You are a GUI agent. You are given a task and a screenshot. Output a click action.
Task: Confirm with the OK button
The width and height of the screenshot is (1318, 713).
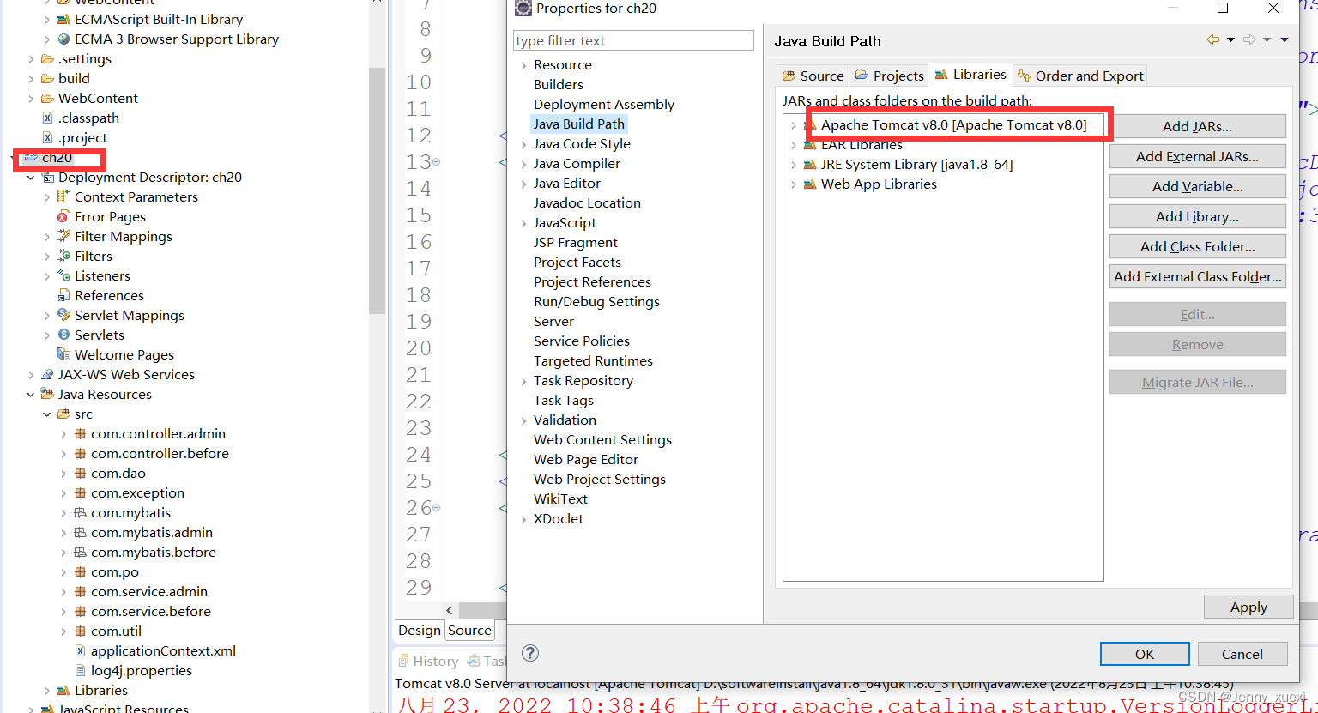(x=1145, y=654)
